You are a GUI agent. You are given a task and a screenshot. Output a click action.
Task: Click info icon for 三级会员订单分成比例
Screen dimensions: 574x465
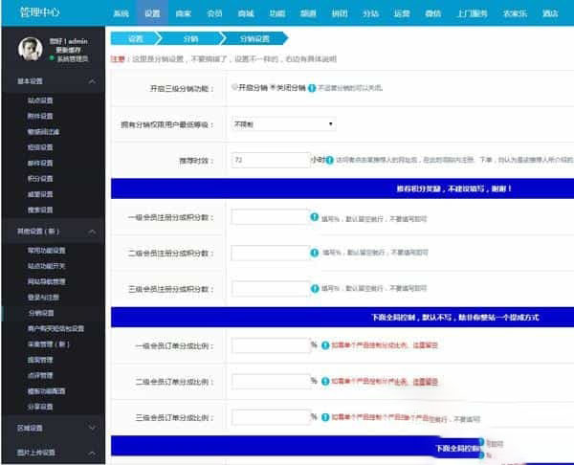tap(325, 417)
